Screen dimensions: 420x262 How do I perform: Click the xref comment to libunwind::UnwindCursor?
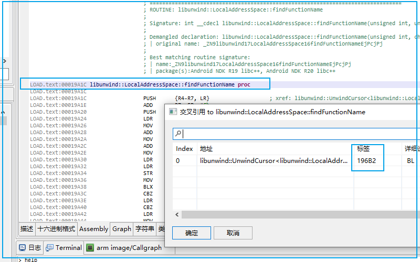[345, 98]
